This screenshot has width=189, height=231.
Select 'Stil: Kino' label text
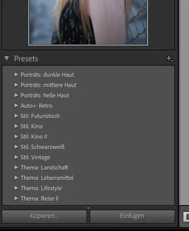coord(32,126)
